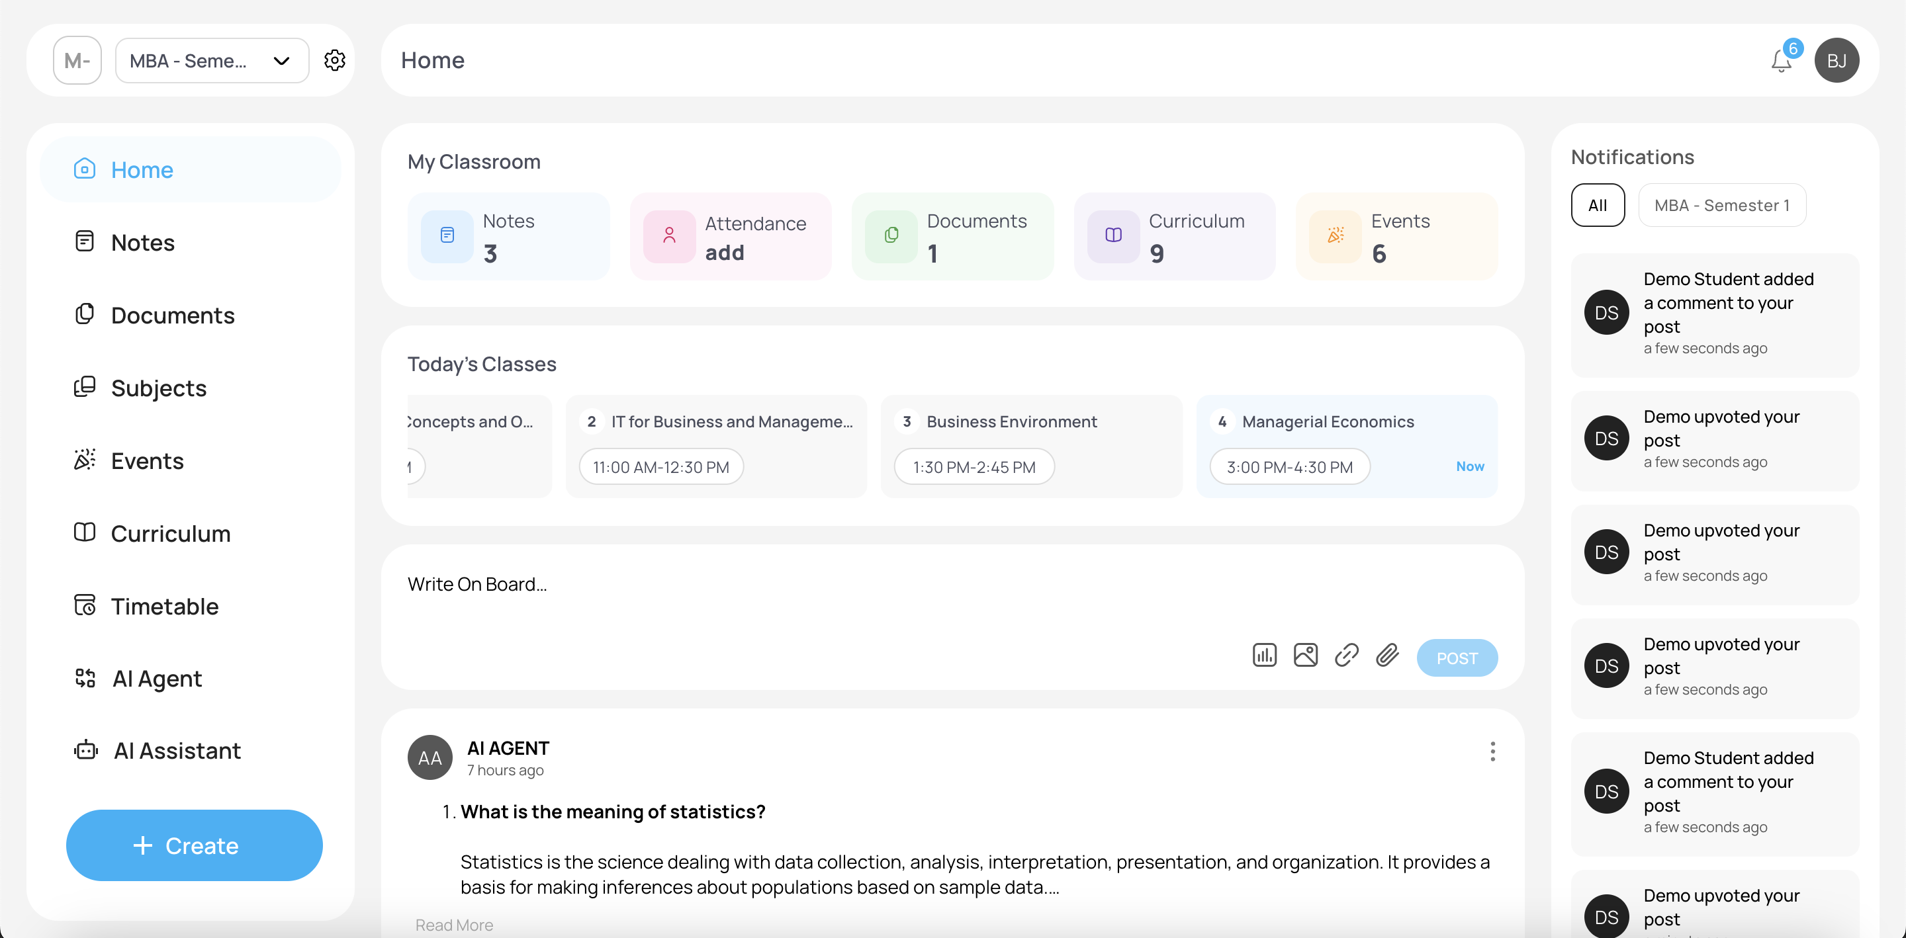Open the partially visible bottom 'Demo upvoted your post' notification

[x=1715, y=904]
